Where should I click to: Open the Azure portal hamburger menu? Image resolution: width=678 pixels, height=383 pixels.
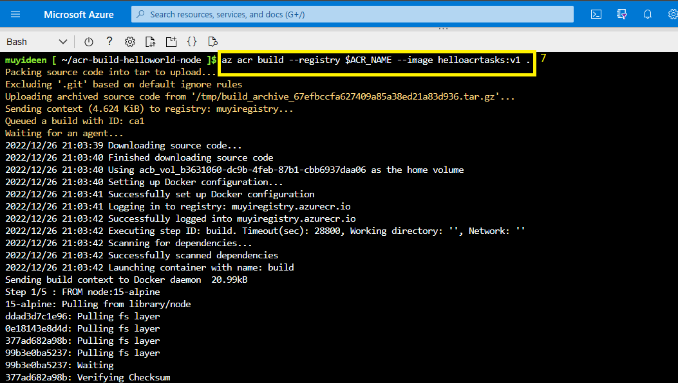(15, 14)
